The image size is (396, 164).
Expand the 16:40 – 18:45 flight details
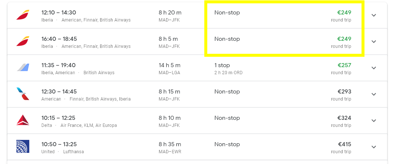(x=374, y=42)
